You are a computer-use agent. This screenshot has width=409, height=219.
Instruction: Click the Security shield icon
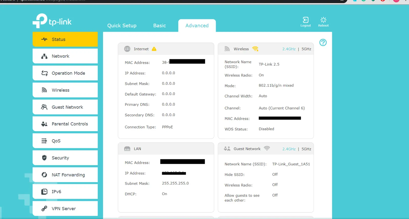[x=44, y=158]
